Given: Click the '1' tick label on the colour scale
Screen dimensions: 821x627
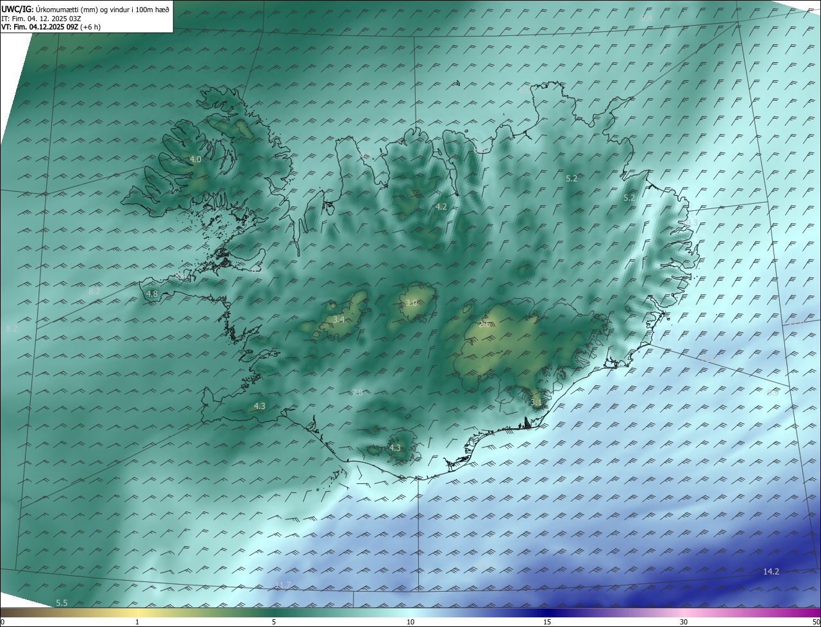Looking at the screenshot, I should 138,622.
